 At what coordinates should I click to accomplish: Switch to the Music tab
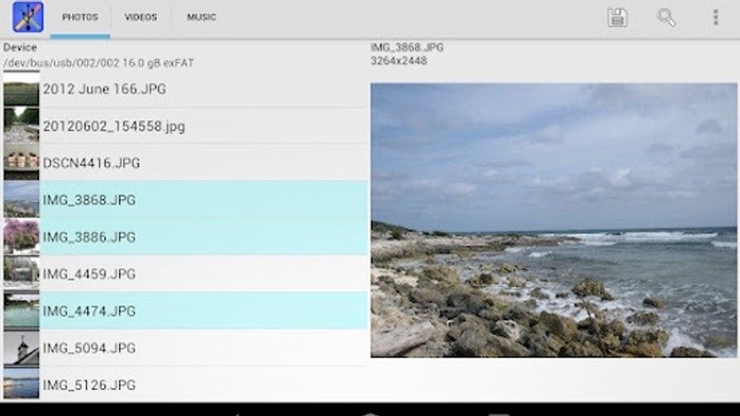(x=201, y=17)
